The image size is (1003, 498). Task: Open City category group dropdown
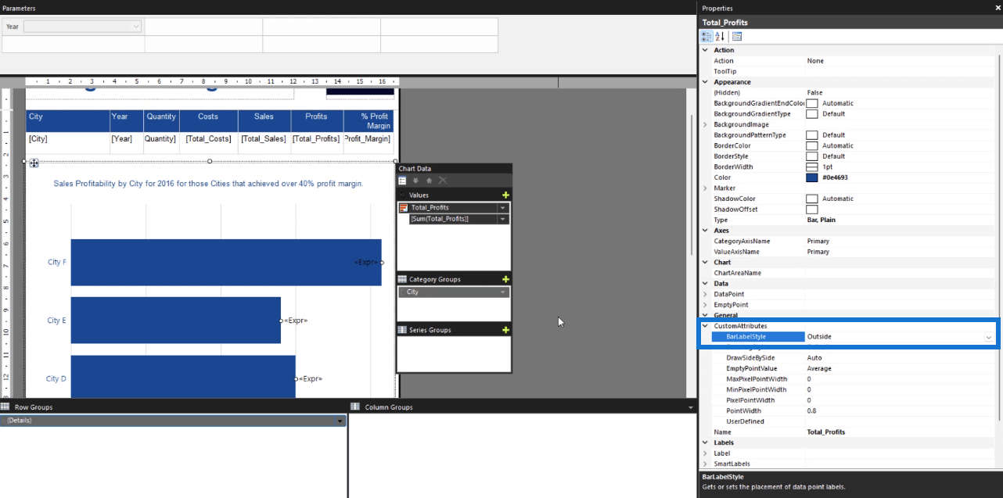click(503, 292)
